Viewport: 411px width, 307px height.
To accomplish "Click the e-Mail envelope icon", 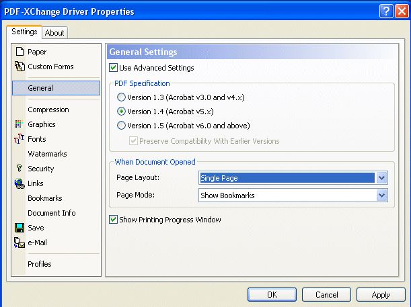I will [20, 243].
